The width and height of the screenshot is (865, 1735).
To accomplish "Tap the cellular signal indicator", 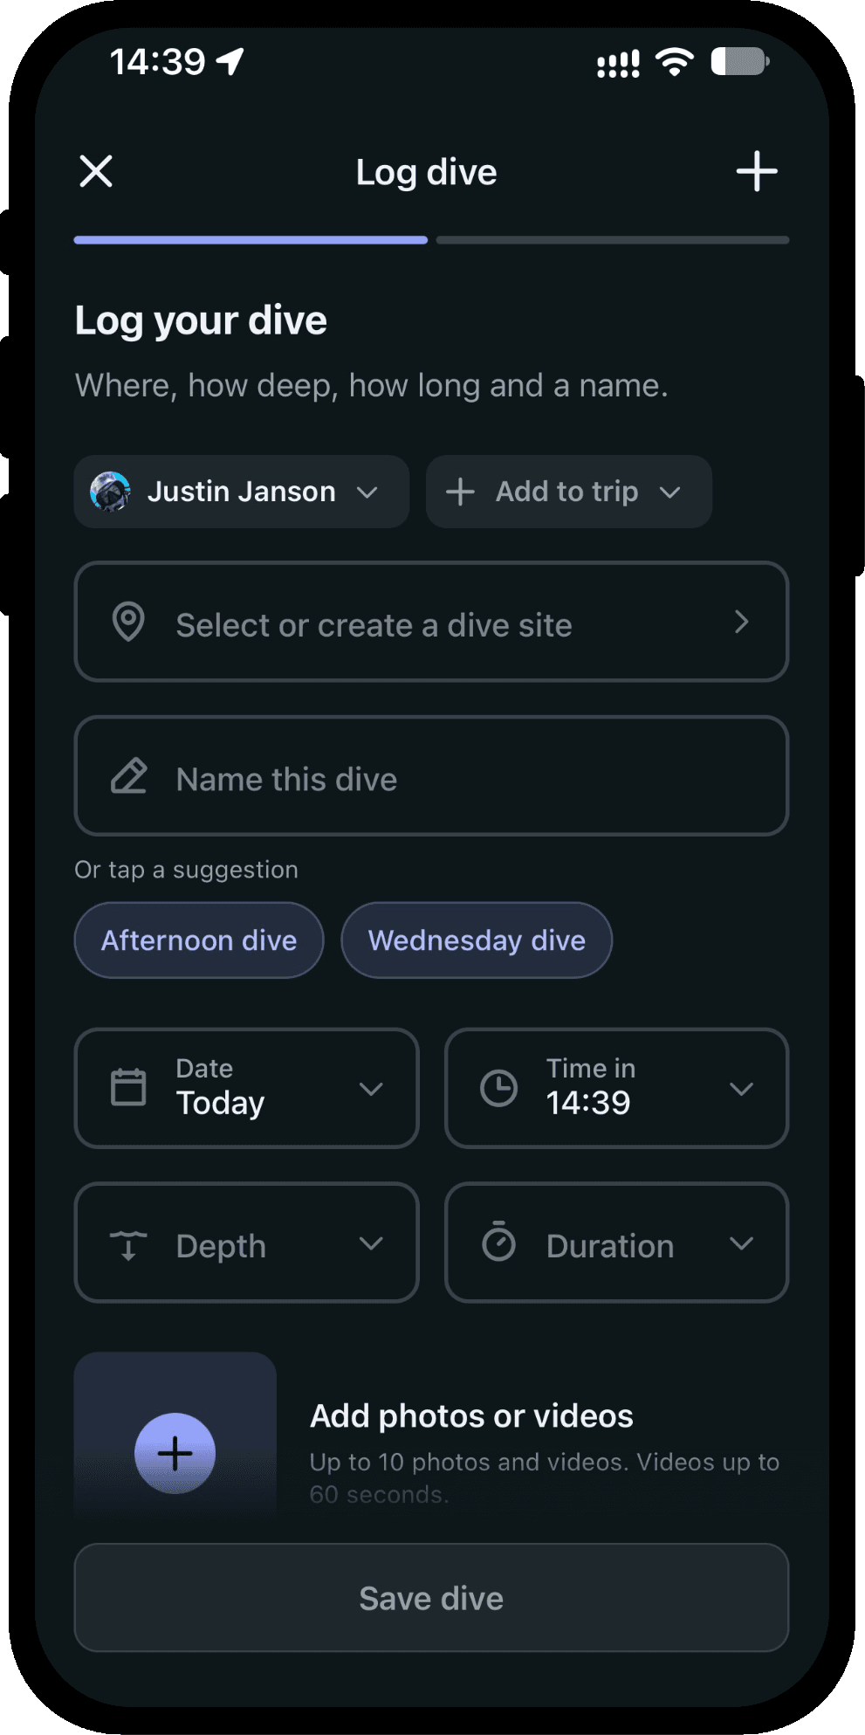I will tap(618, 64).
